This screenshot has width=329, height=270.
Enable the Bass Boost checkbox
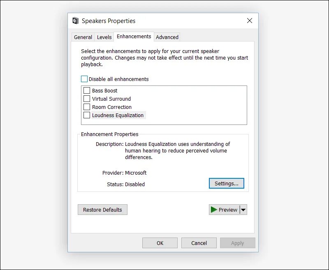pos(87,90)
